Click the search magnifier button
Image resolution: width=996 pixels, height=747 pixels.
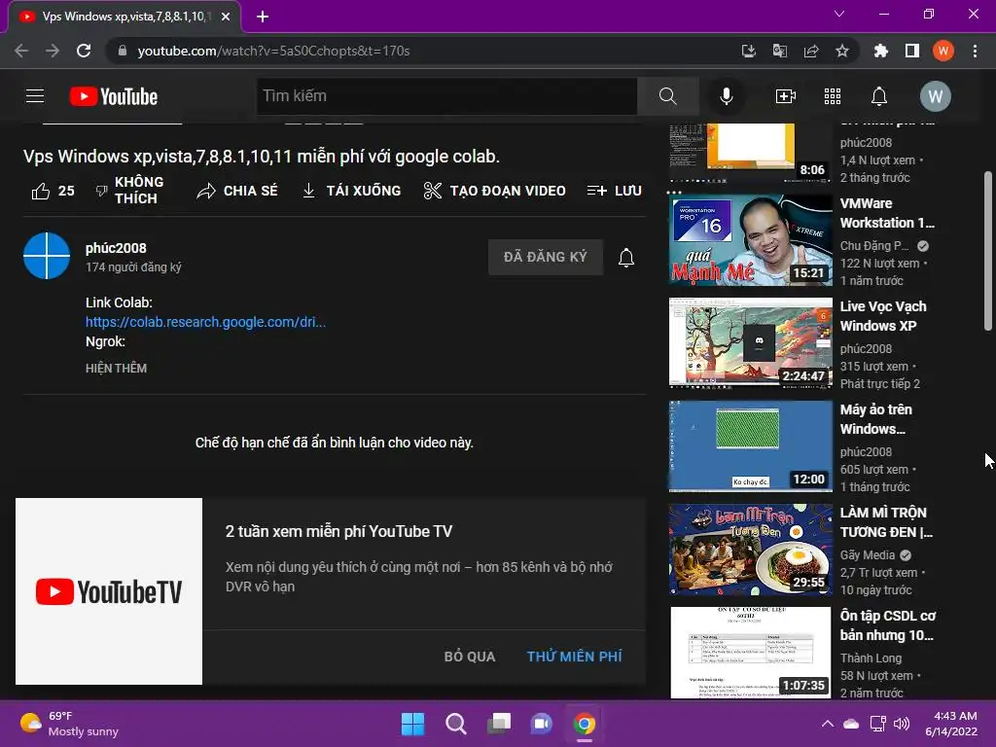pos(667,96)
